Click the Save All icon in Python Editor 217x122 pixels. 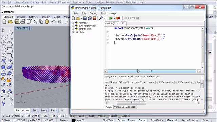[90, 18]
